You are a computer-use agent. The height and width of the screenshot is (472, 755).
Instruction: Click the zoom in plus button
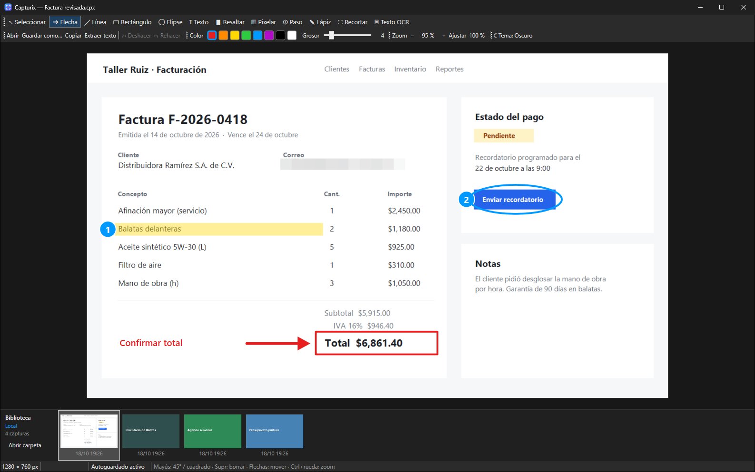pyautogui.click(x=444, y=36)
